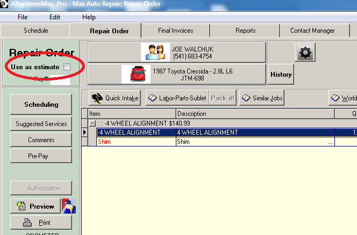Viewport: 357px width, 235px height.
Task: Click the vehicle History button
Action: [281, 75]
